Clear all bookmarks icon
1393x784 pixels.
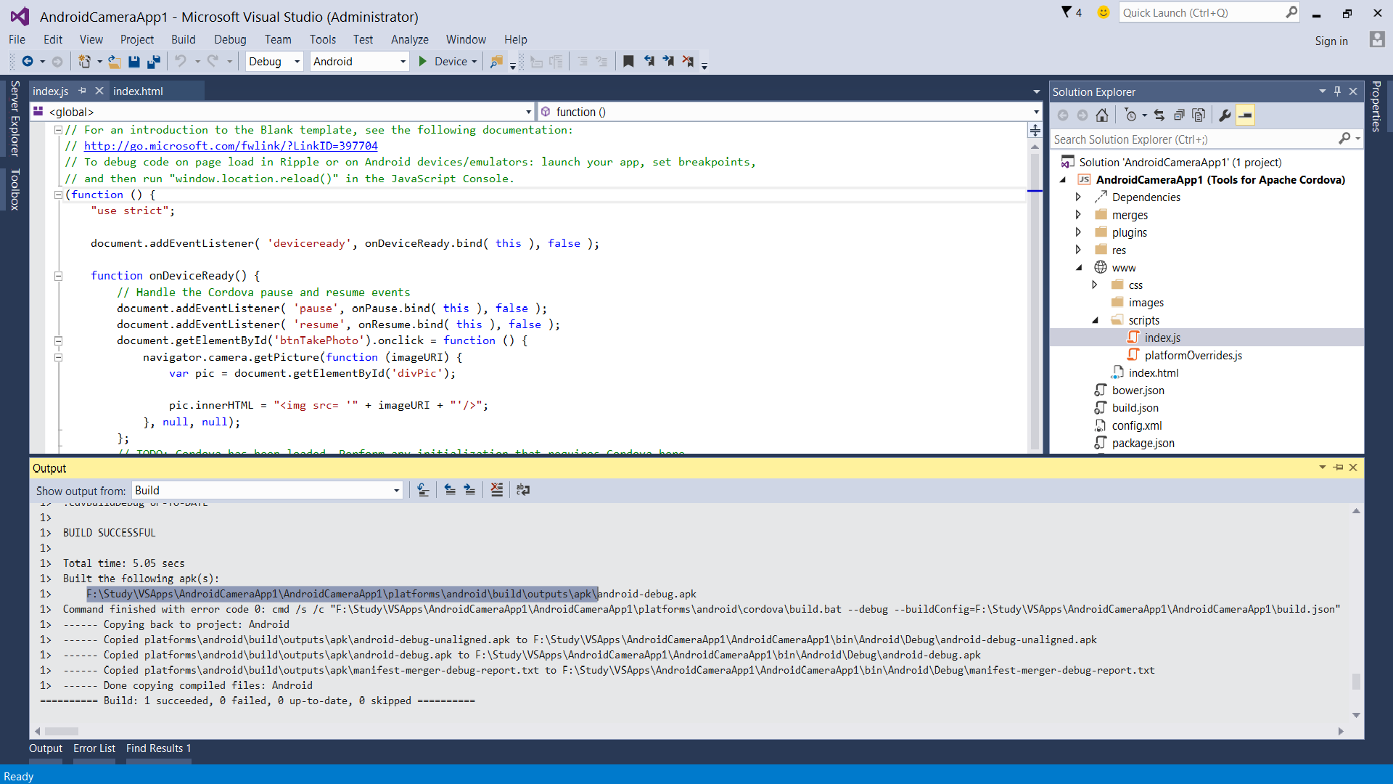(688, 62)
